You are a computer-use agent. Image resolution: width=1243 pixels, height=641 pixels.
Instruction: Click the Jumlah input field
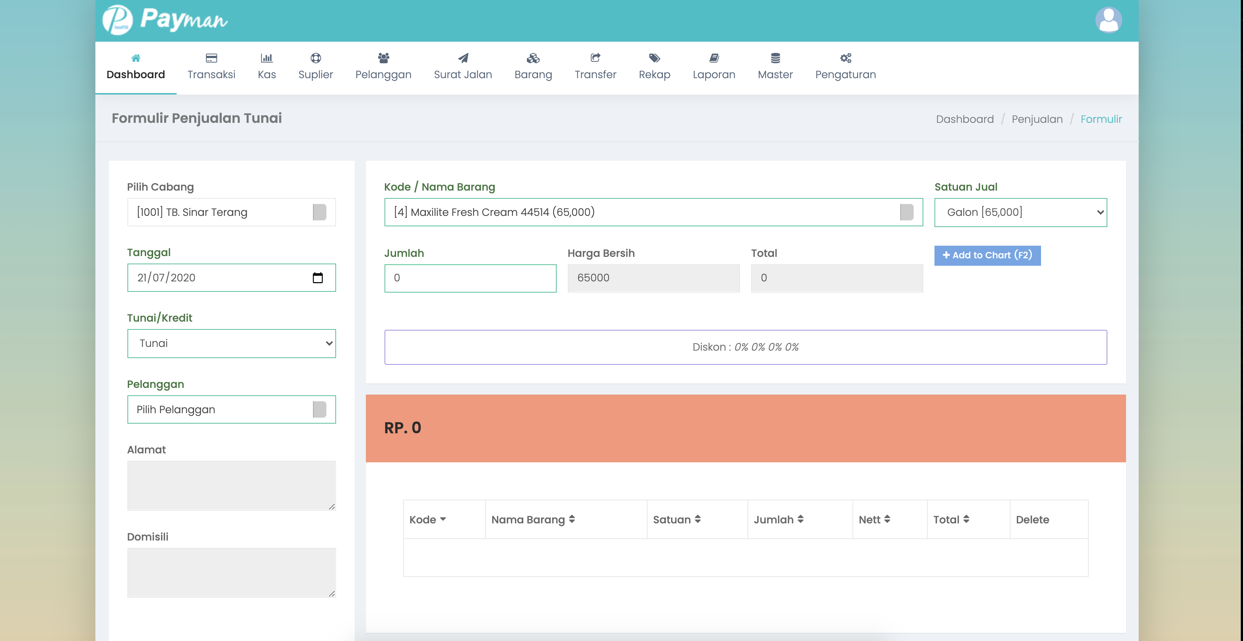tap(470, 278)
